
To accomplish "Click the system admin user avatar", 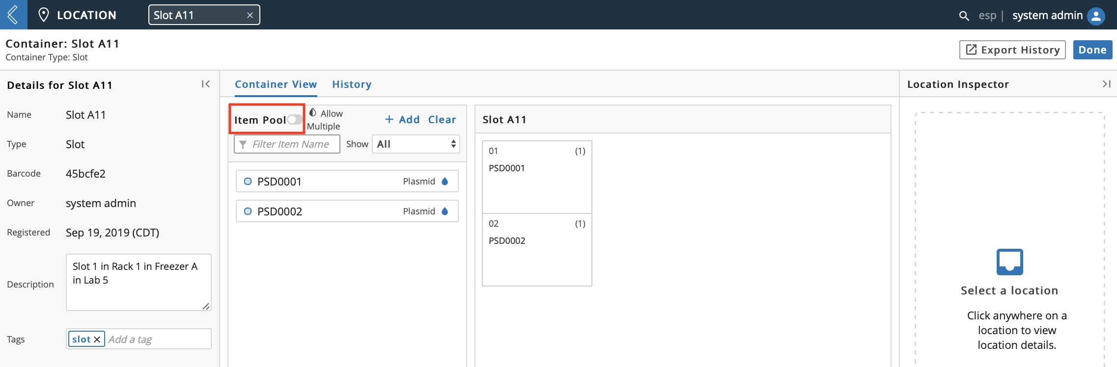I will click(1096, 16).
